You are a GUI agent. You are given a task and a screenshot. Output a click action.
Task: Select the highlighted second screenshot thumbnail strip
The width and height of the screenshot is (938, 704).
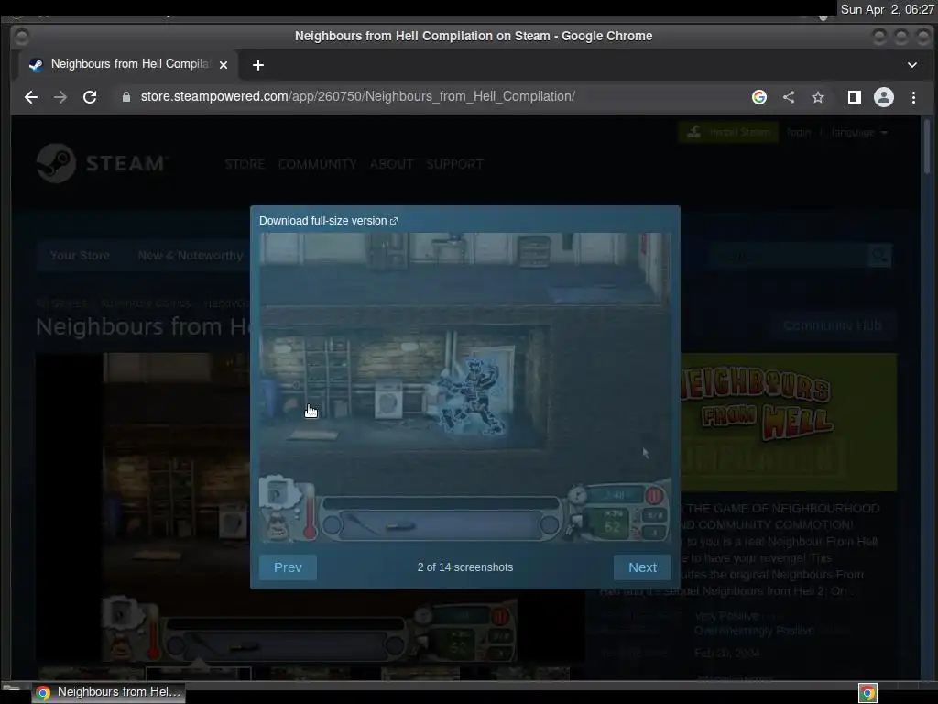198,674
